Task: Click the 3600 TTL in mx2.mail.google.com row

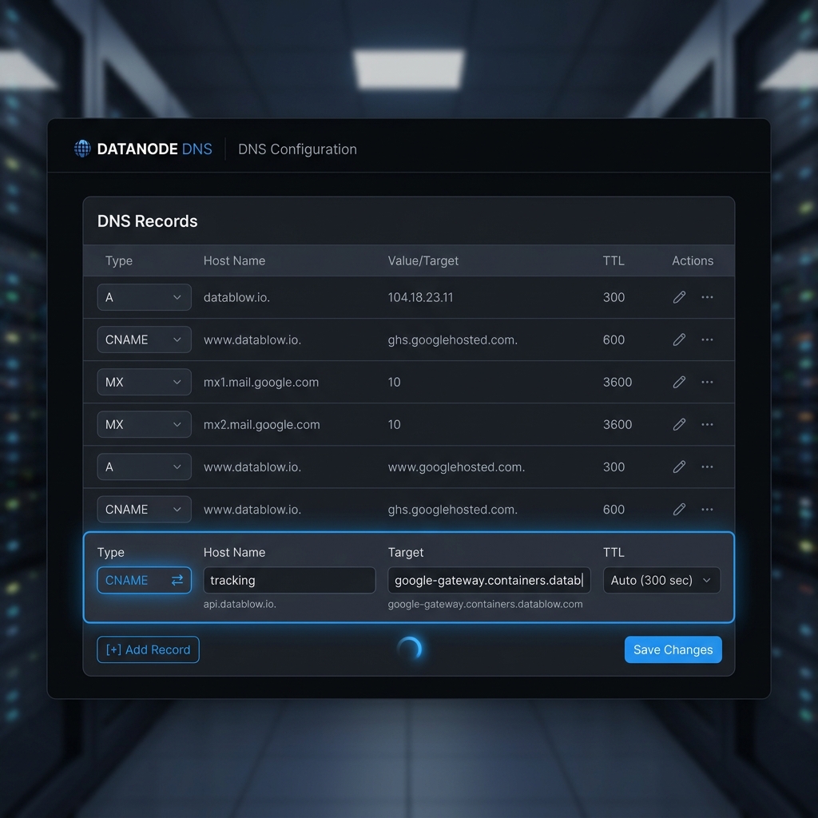Action: tap(617, 424)
